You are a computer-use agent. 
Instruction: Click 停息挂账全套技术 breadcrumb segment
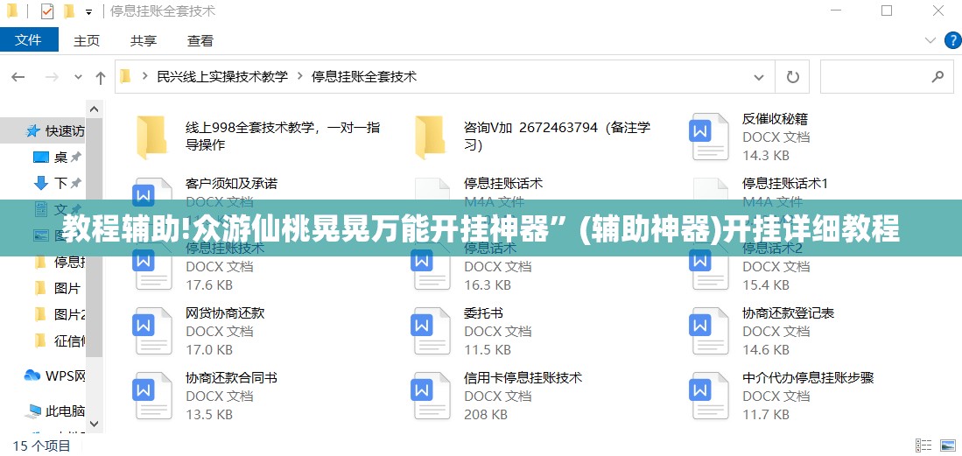[x=364, y=77]
